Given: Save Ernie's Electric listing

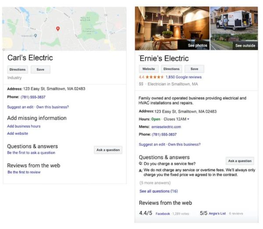Looking at the screenshot, I should (194, 69).
